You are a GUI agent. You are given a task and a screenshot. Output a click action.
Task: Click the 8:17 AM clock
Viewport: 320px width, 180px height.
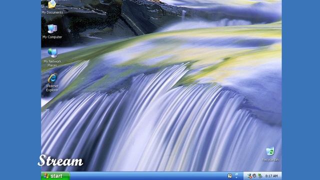(x=271, y=175)
